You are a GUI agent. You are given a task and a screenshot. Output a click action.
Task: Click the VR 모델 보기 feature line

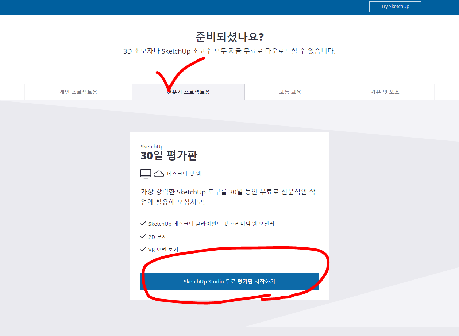[x=163, y=250]
